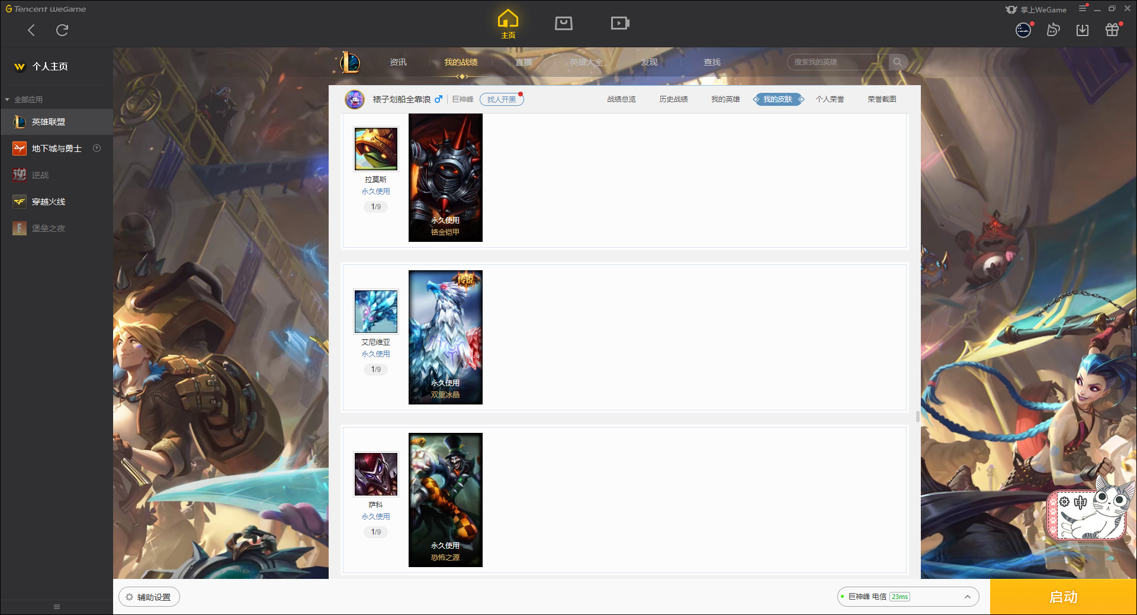Switch to 我的英雄 sub-tab
The image size is (1137, 615).
[725, 99]
